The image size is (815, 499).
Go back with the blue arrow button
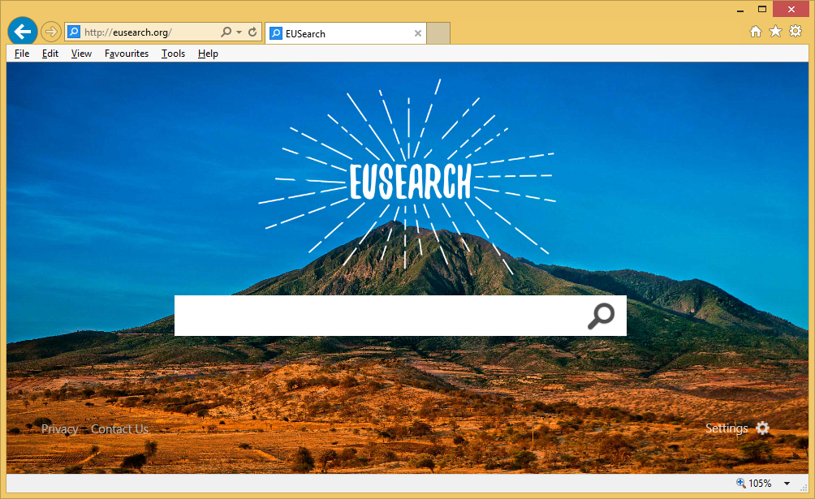(23, 32)
